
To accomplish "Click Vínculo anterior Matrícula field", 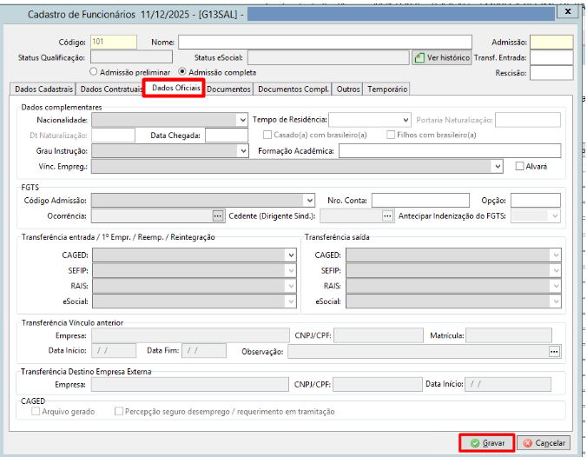I will 509,335.
